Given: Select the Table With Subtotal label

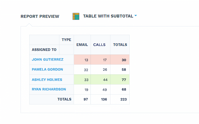Looking at the screenshot, I should pyautogui.click(x=108, y=16).
